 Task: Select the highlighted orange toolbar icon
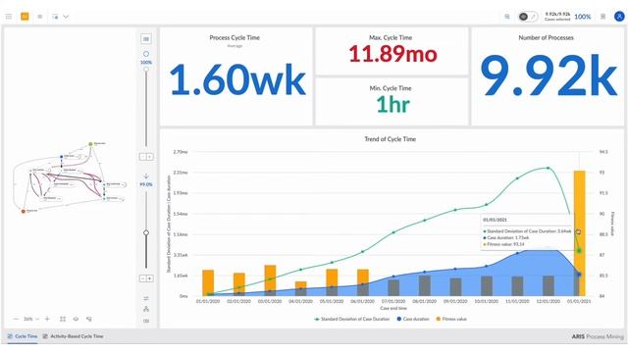(25, 17)
